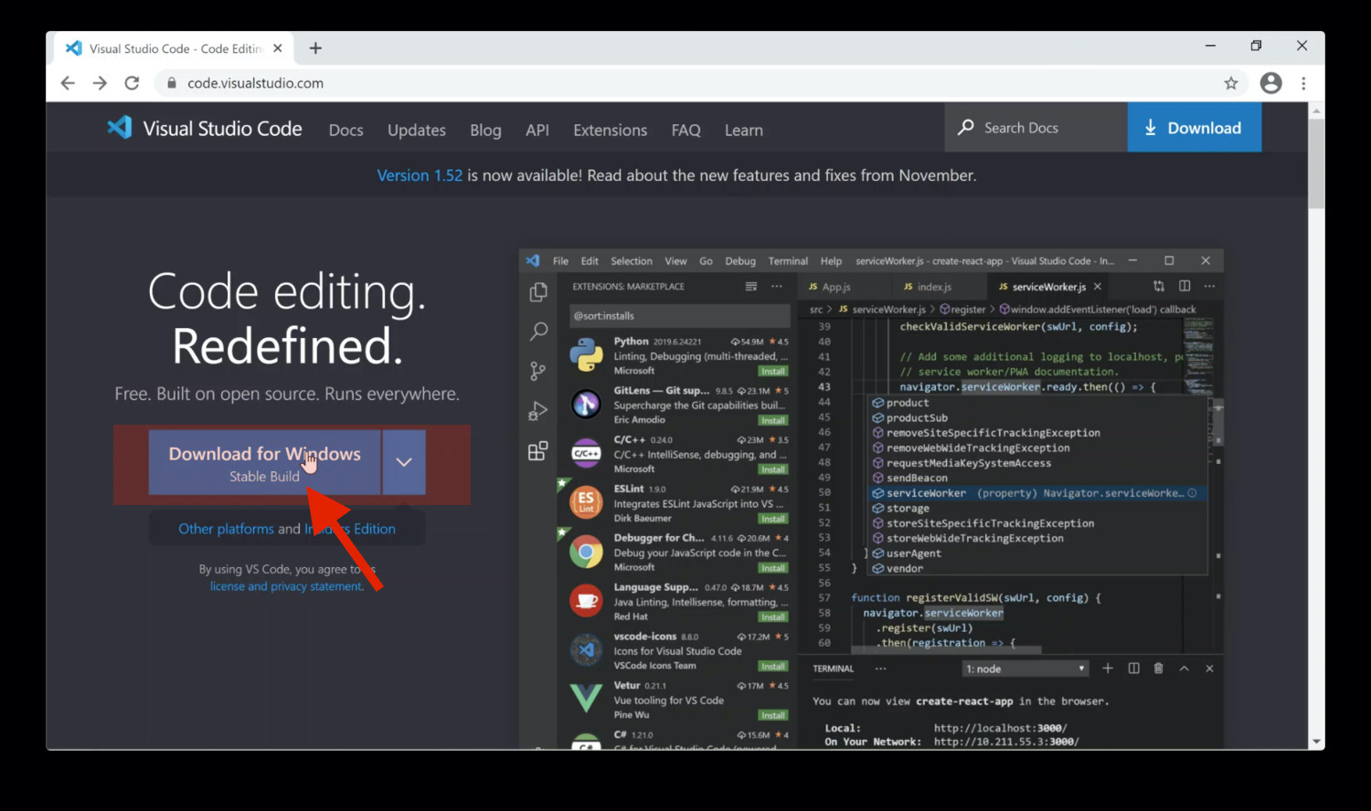Click the filter lines icon in Extensions Marketplace header
Screen dimensions: 1371x811
[751, 286]
